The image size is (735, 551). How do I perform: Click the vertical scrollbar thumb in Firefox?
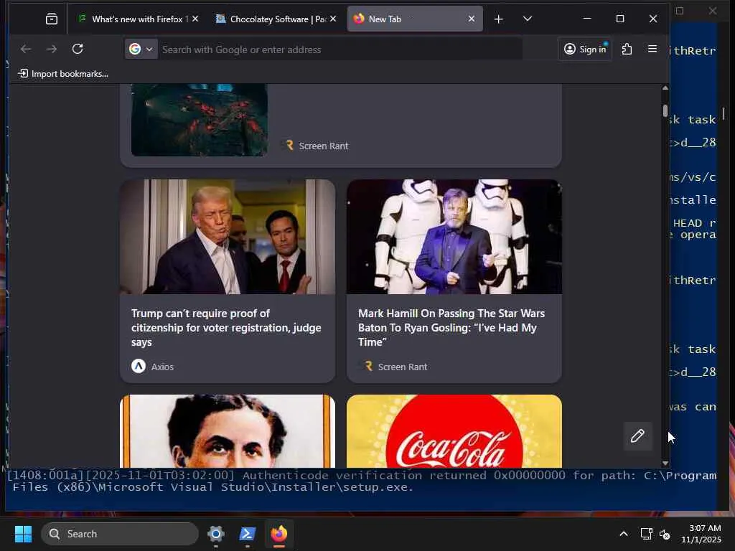(x=665, y=111)
